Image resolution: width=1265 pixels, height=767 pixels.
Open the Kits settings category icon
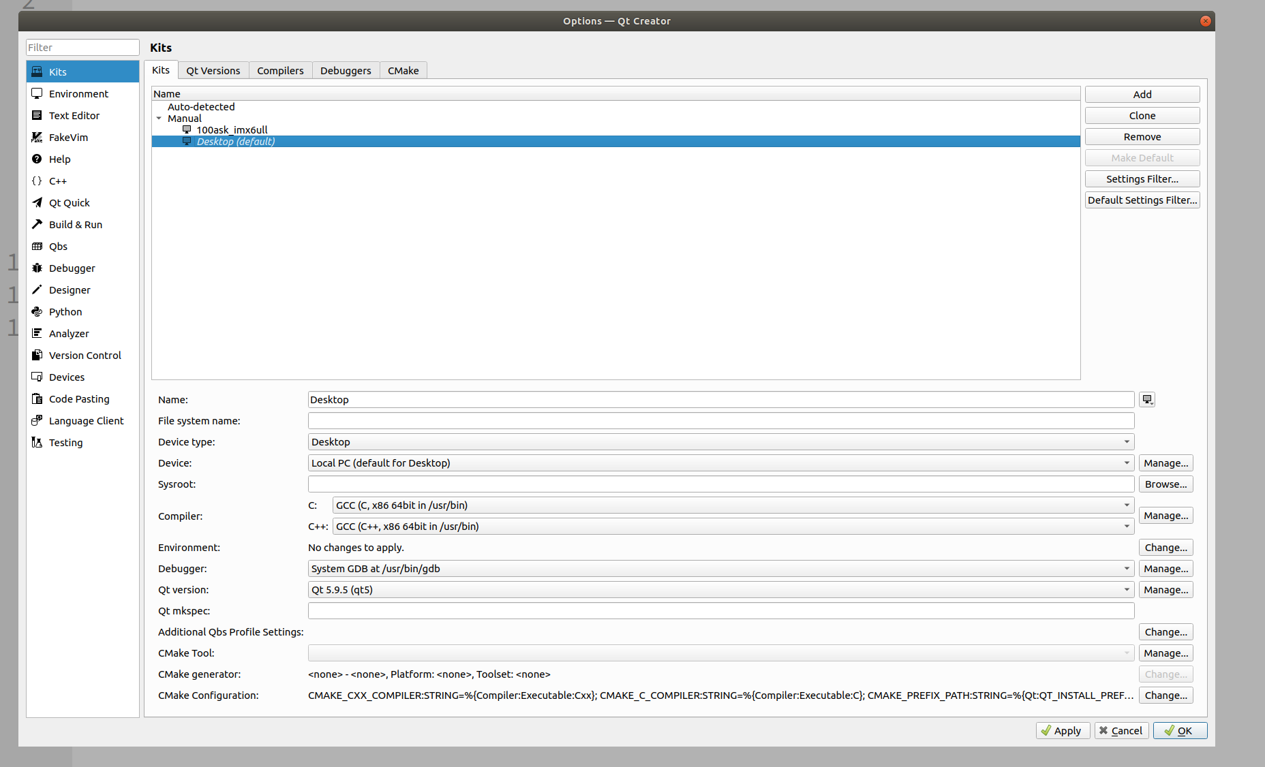pos(37,72)
